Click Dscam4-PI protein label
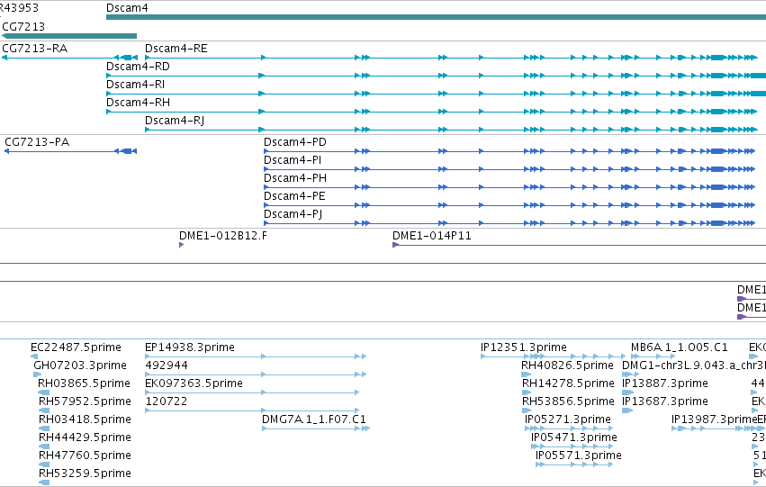The height and width of the screenshot is (487, 766). click(293, 160)
